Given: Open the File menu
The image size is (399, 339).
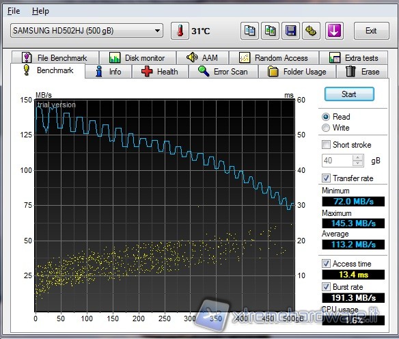Looking at the screenshot, I should (14, 11).
